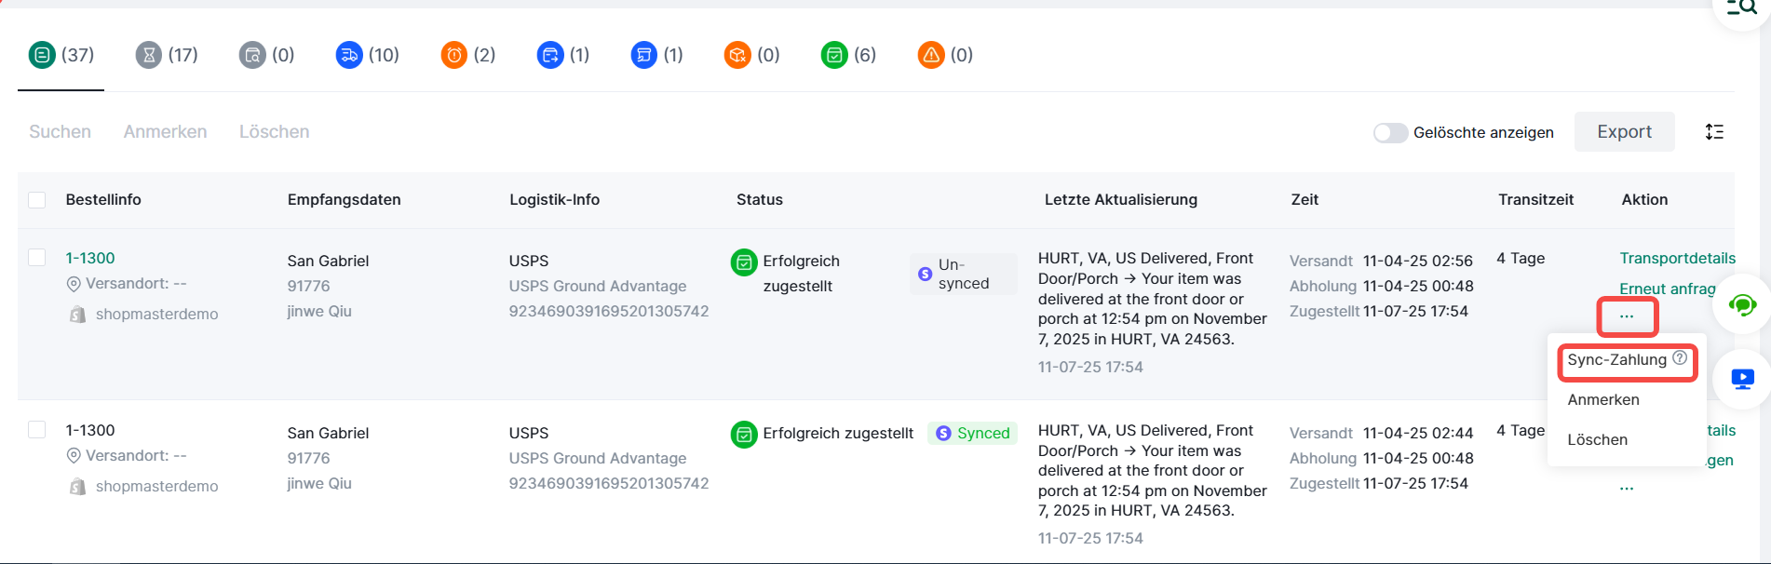This screenshot has height=564, width=1771.
Task: Check the select-all checkbox in header
Action: [37, 200]
